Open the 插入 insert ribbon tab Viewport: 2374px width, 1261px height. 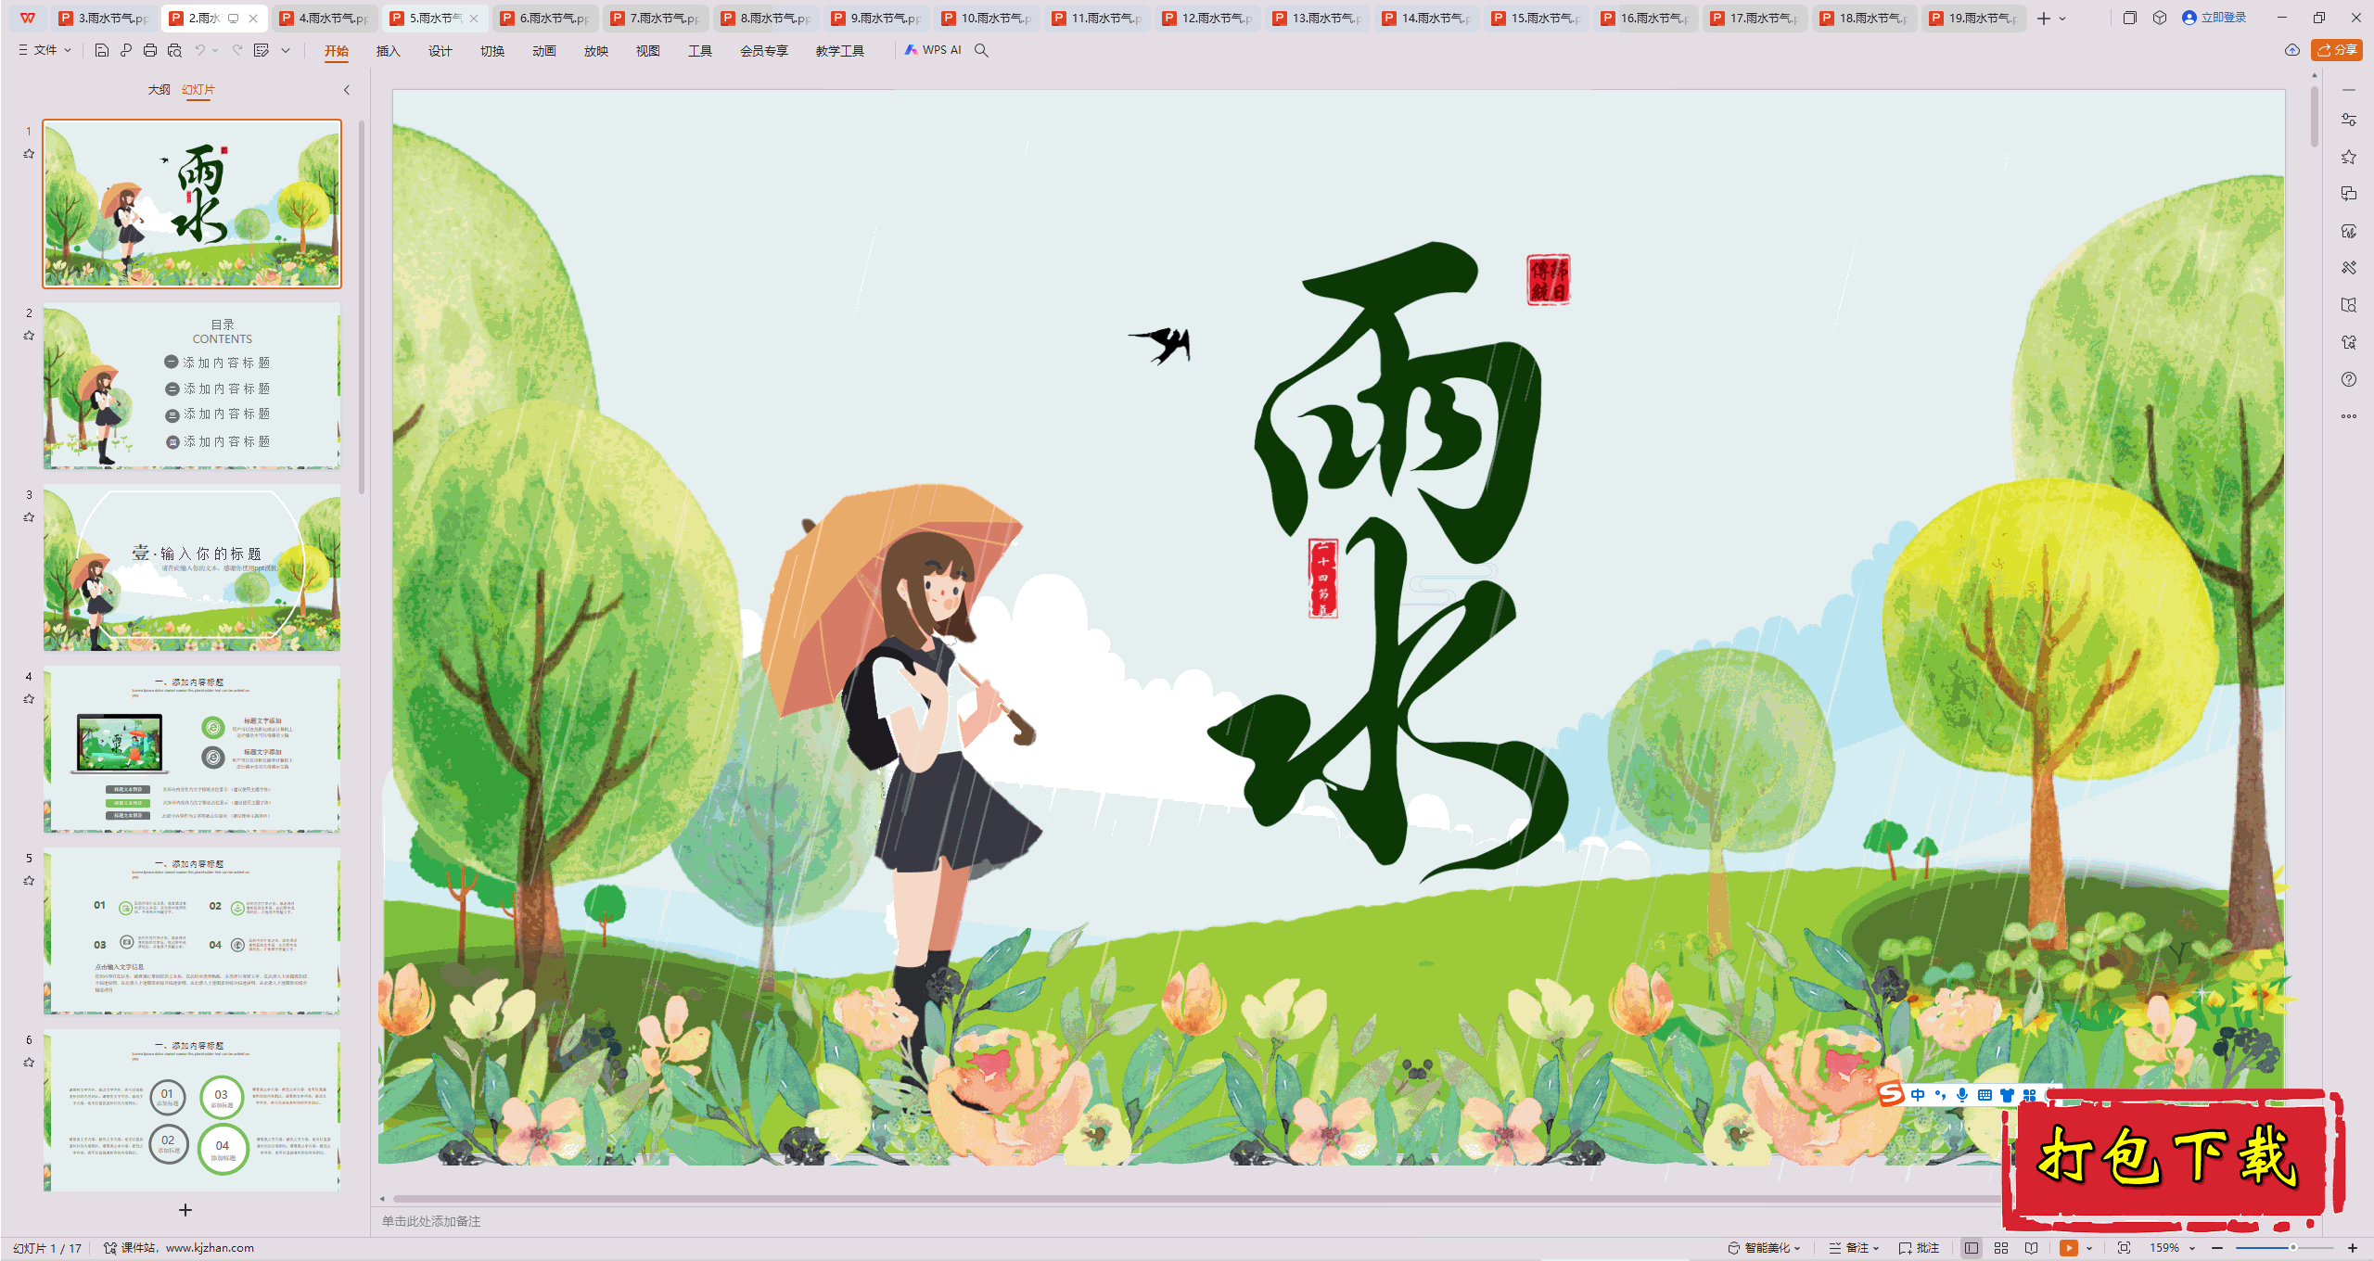point(388,51)
